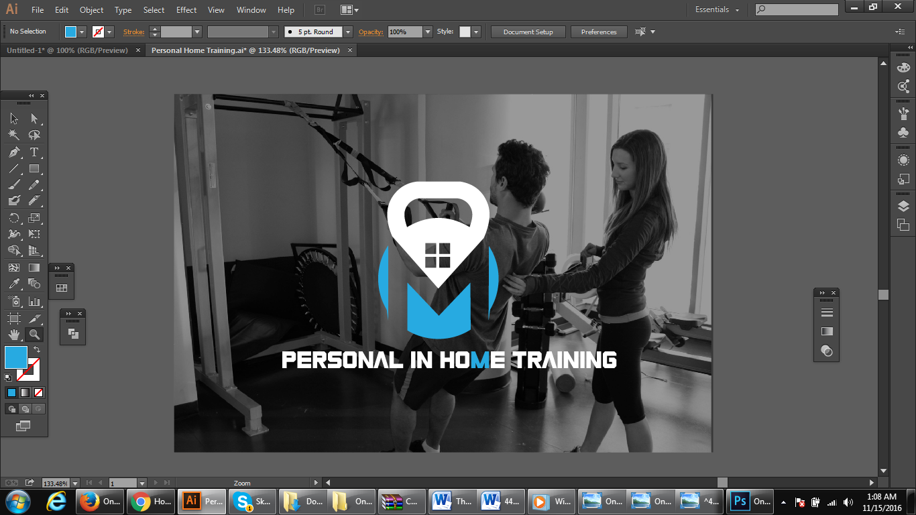Screen dimensions: 916x515
Task: Click the Stroke label link
Action: 133,32
